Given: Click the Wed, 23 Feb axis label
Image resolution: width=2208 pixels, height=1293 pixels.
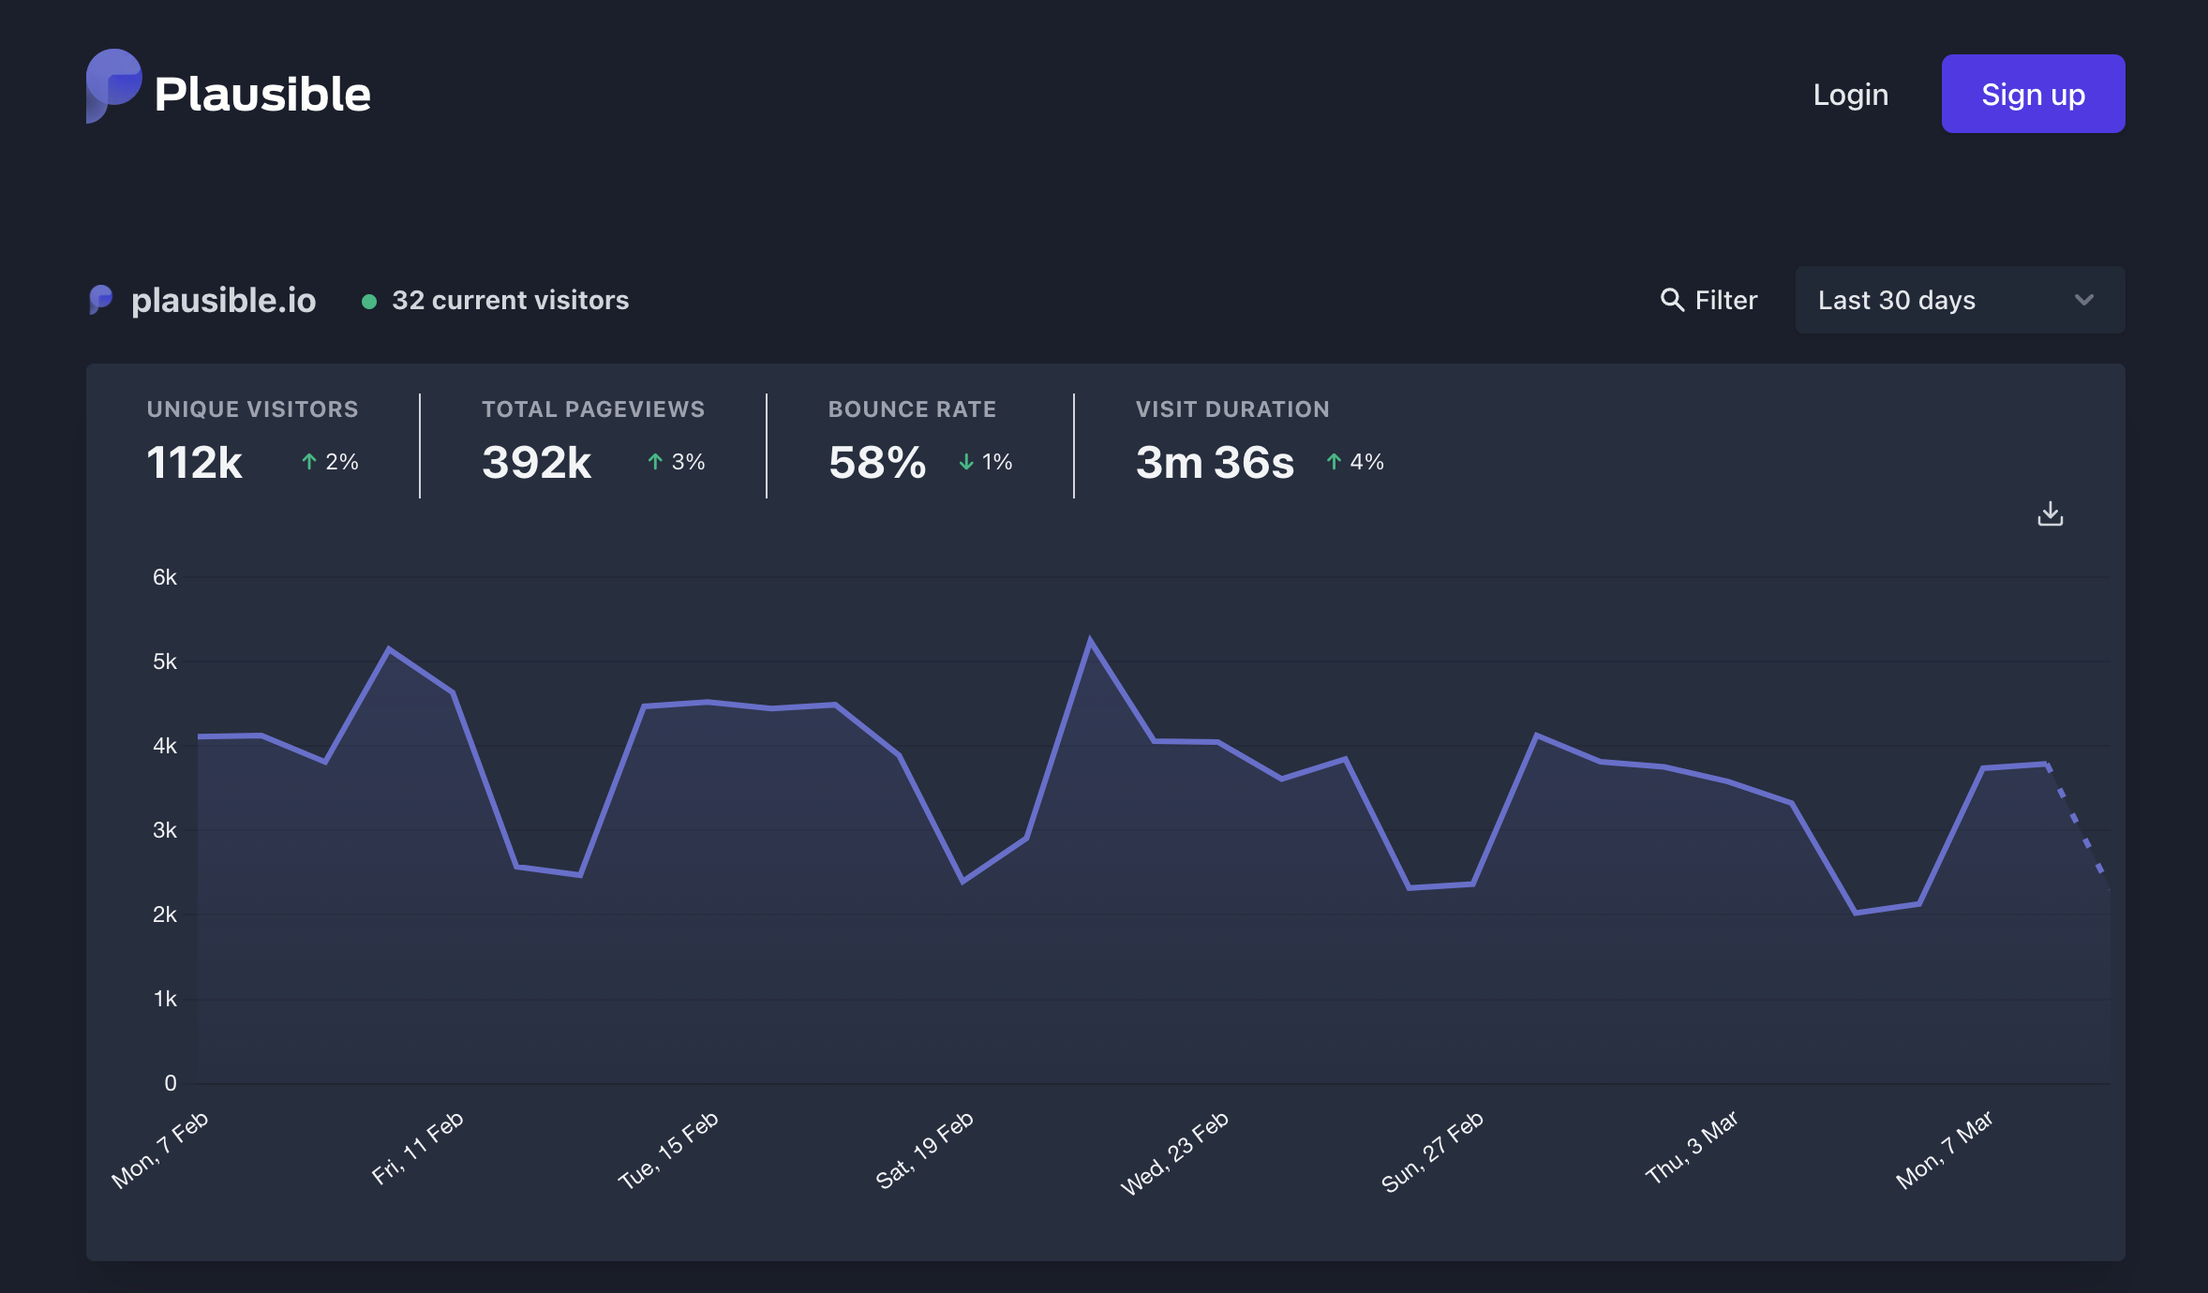Looking at the screenshot, I should (1175, 1152).
